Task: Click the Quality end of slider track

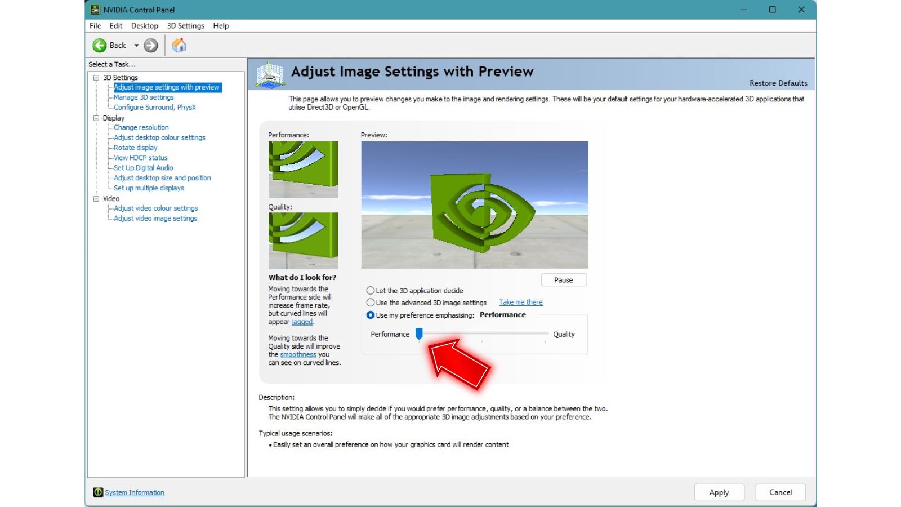Action: [545, 333]
